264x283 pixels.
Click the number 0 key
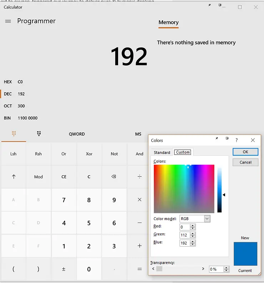pyautogui.click(x=89, y=269)
